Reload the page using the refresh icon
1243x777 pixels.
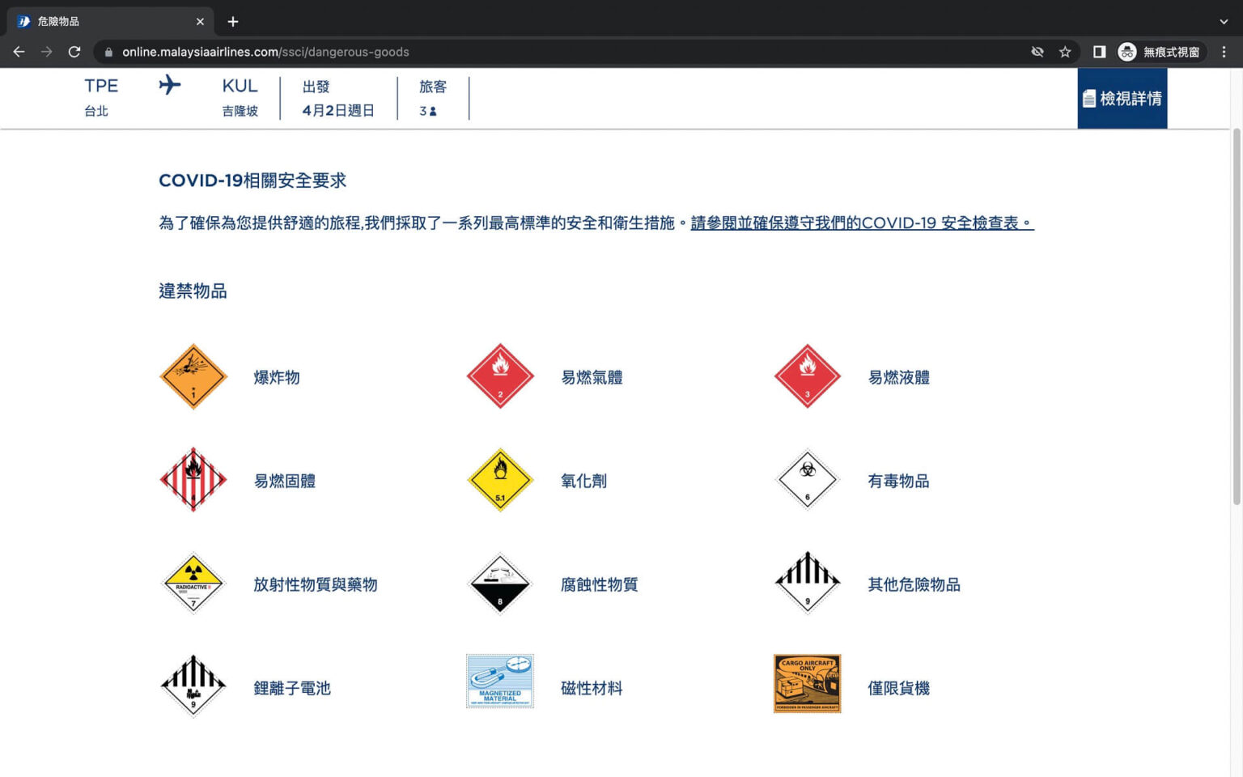click(74, 52)
